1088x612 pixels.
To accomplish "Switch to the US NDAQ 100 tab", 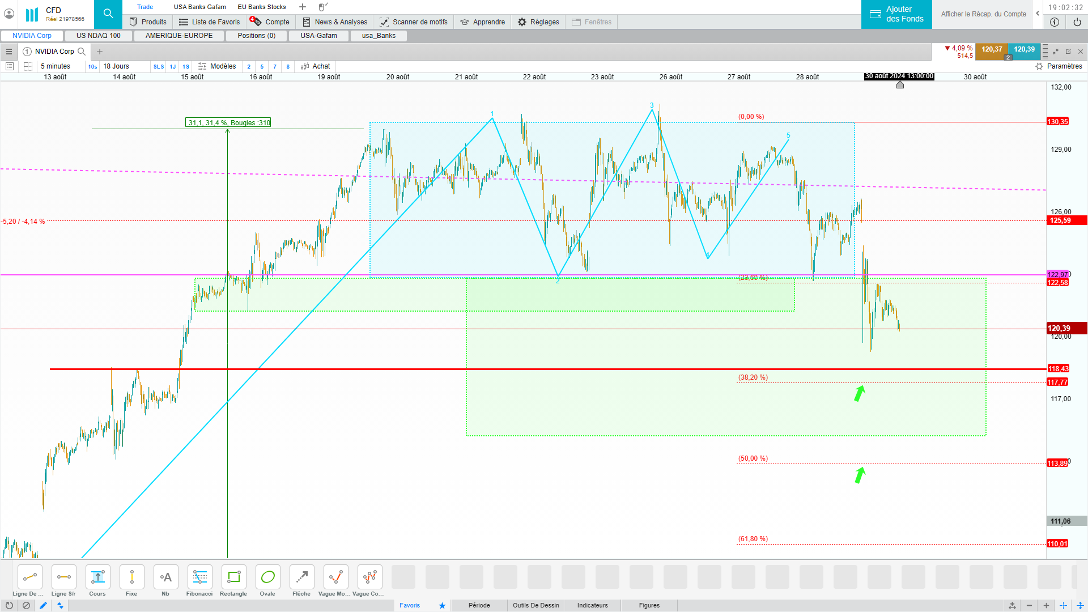I will coord(99,36).
